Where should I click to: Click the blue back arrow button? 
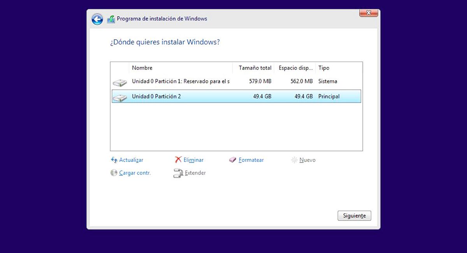97,19
